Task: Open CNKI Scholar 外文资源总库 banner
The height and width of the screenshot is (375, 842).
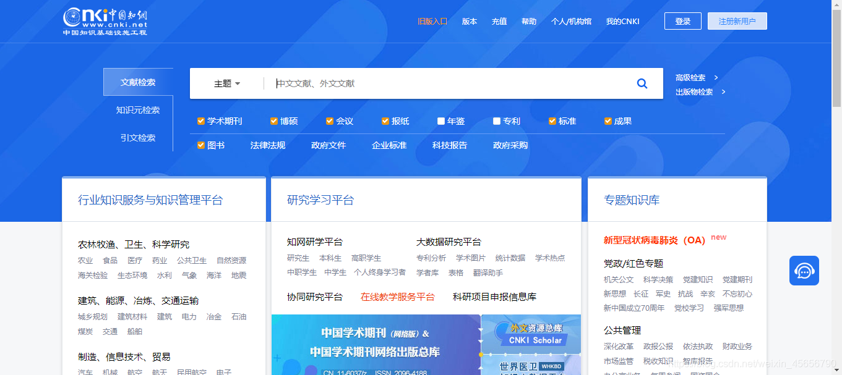Action: coord(531,334)
